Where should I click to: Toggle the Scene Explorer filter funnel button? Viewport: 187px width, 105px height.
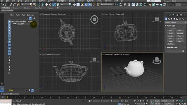pos(30,18)
